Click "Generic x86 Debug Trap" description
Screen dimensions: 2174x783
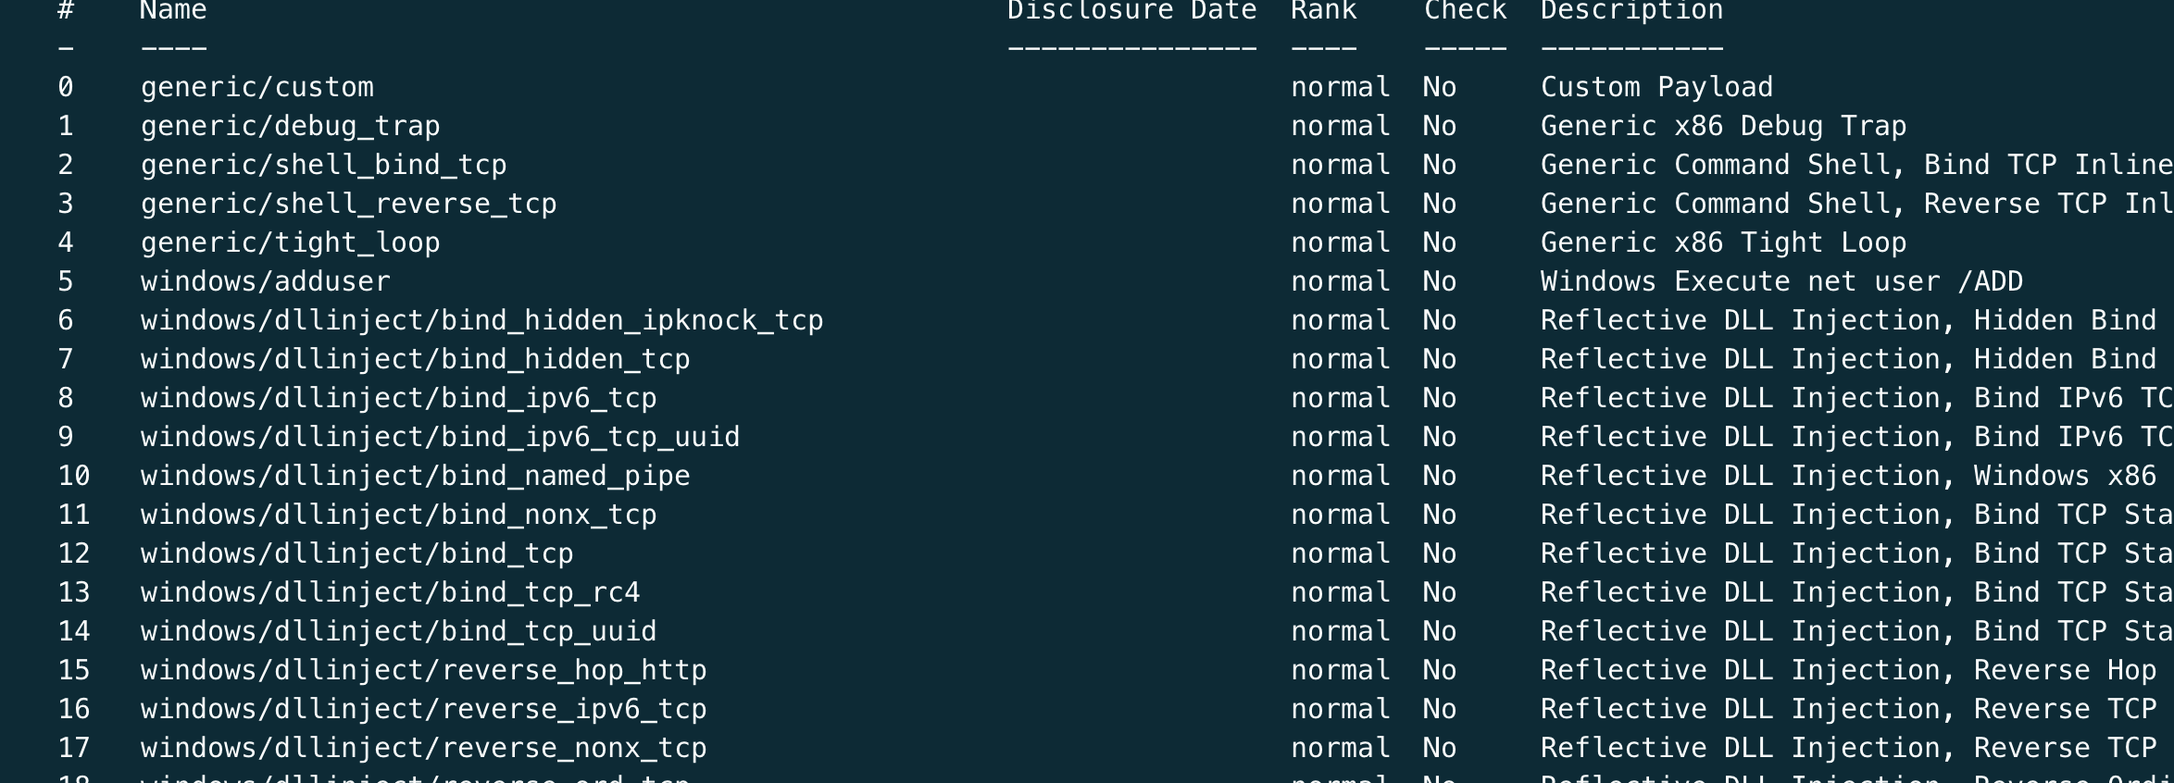[1723, 126]
